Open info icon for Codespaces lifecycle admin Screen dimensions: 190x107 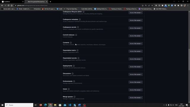point(83,12)
